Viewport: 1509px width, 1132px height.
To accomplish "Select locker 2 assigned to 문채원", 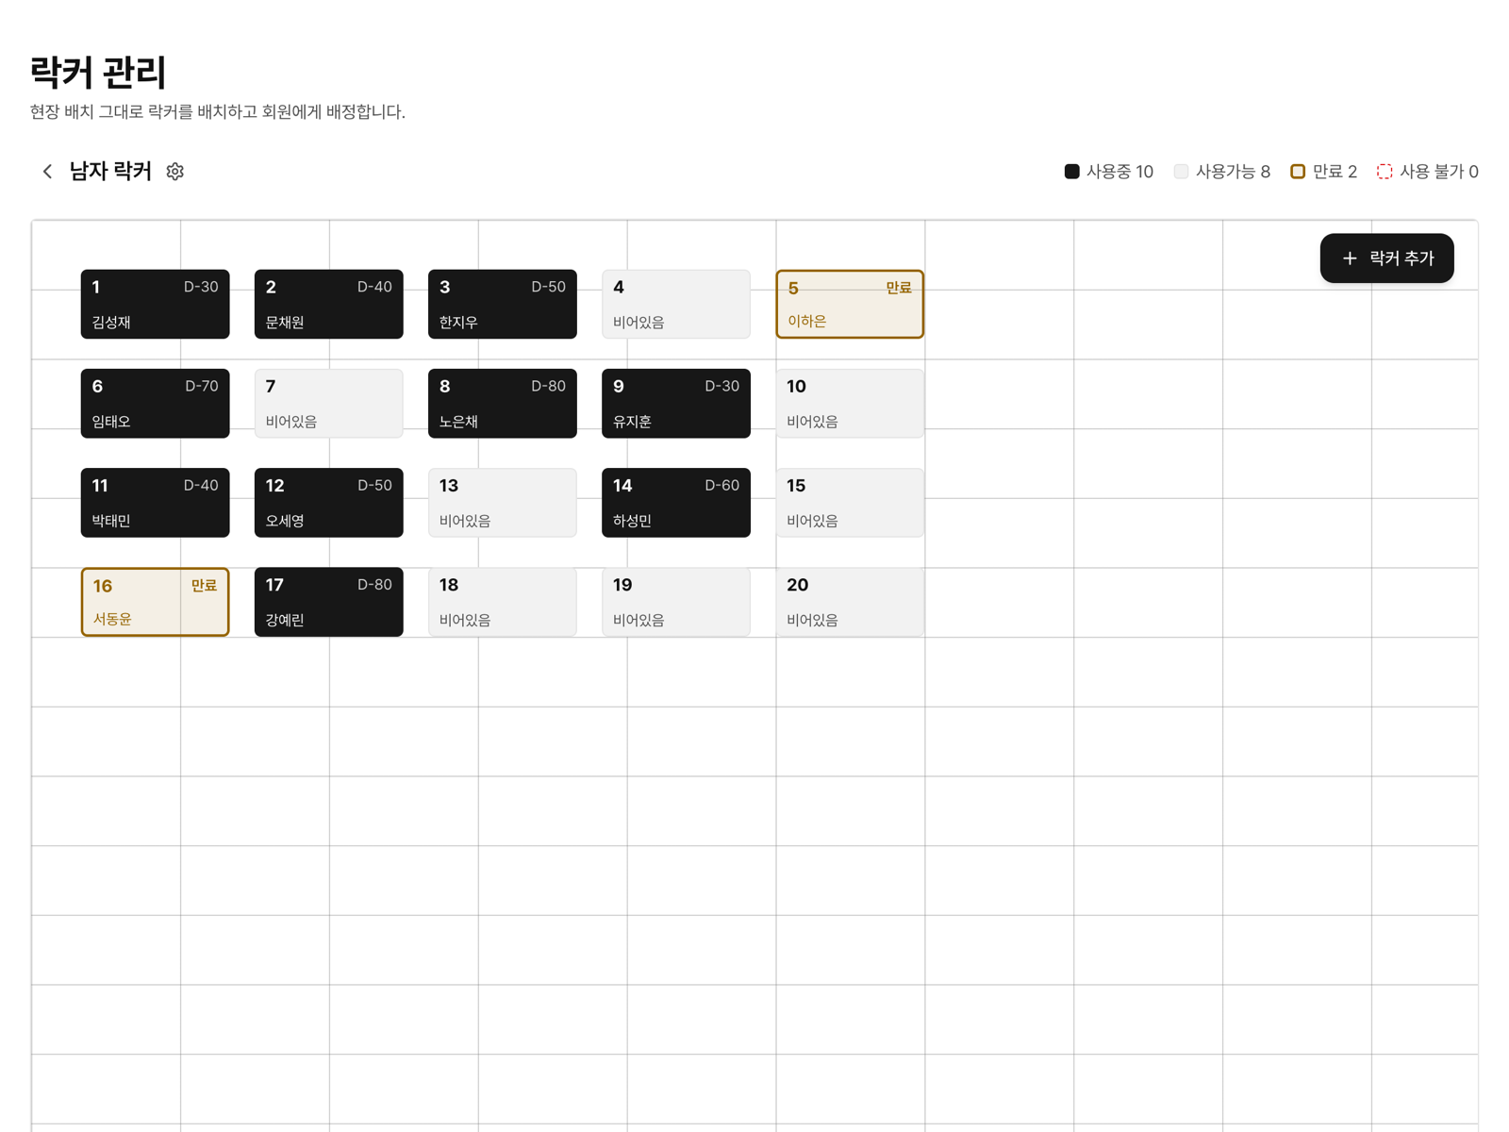I will tap(329, 305).
